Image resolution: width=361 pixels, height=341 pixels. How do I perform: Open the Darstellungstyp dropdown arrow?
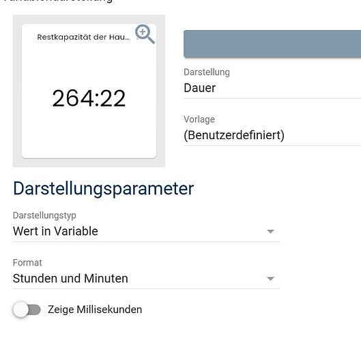coord(270,231)
